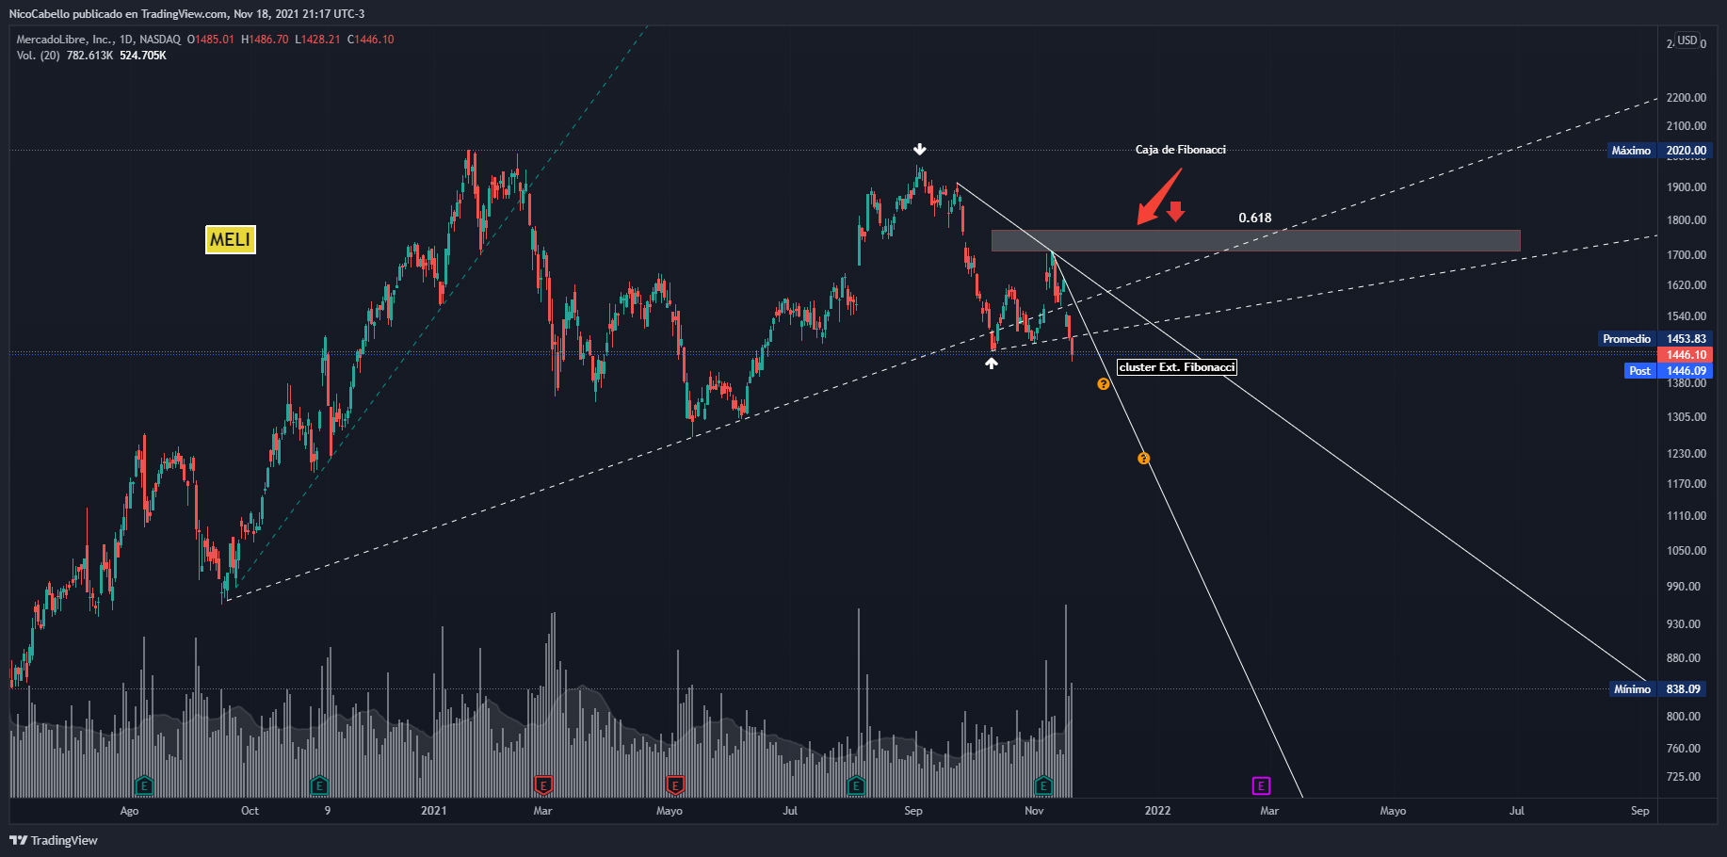Click the '0.618' text label

(x=1255, y=218)
